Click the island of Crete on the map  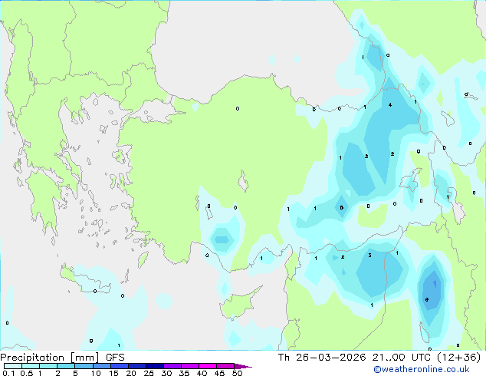click(85, 279)
